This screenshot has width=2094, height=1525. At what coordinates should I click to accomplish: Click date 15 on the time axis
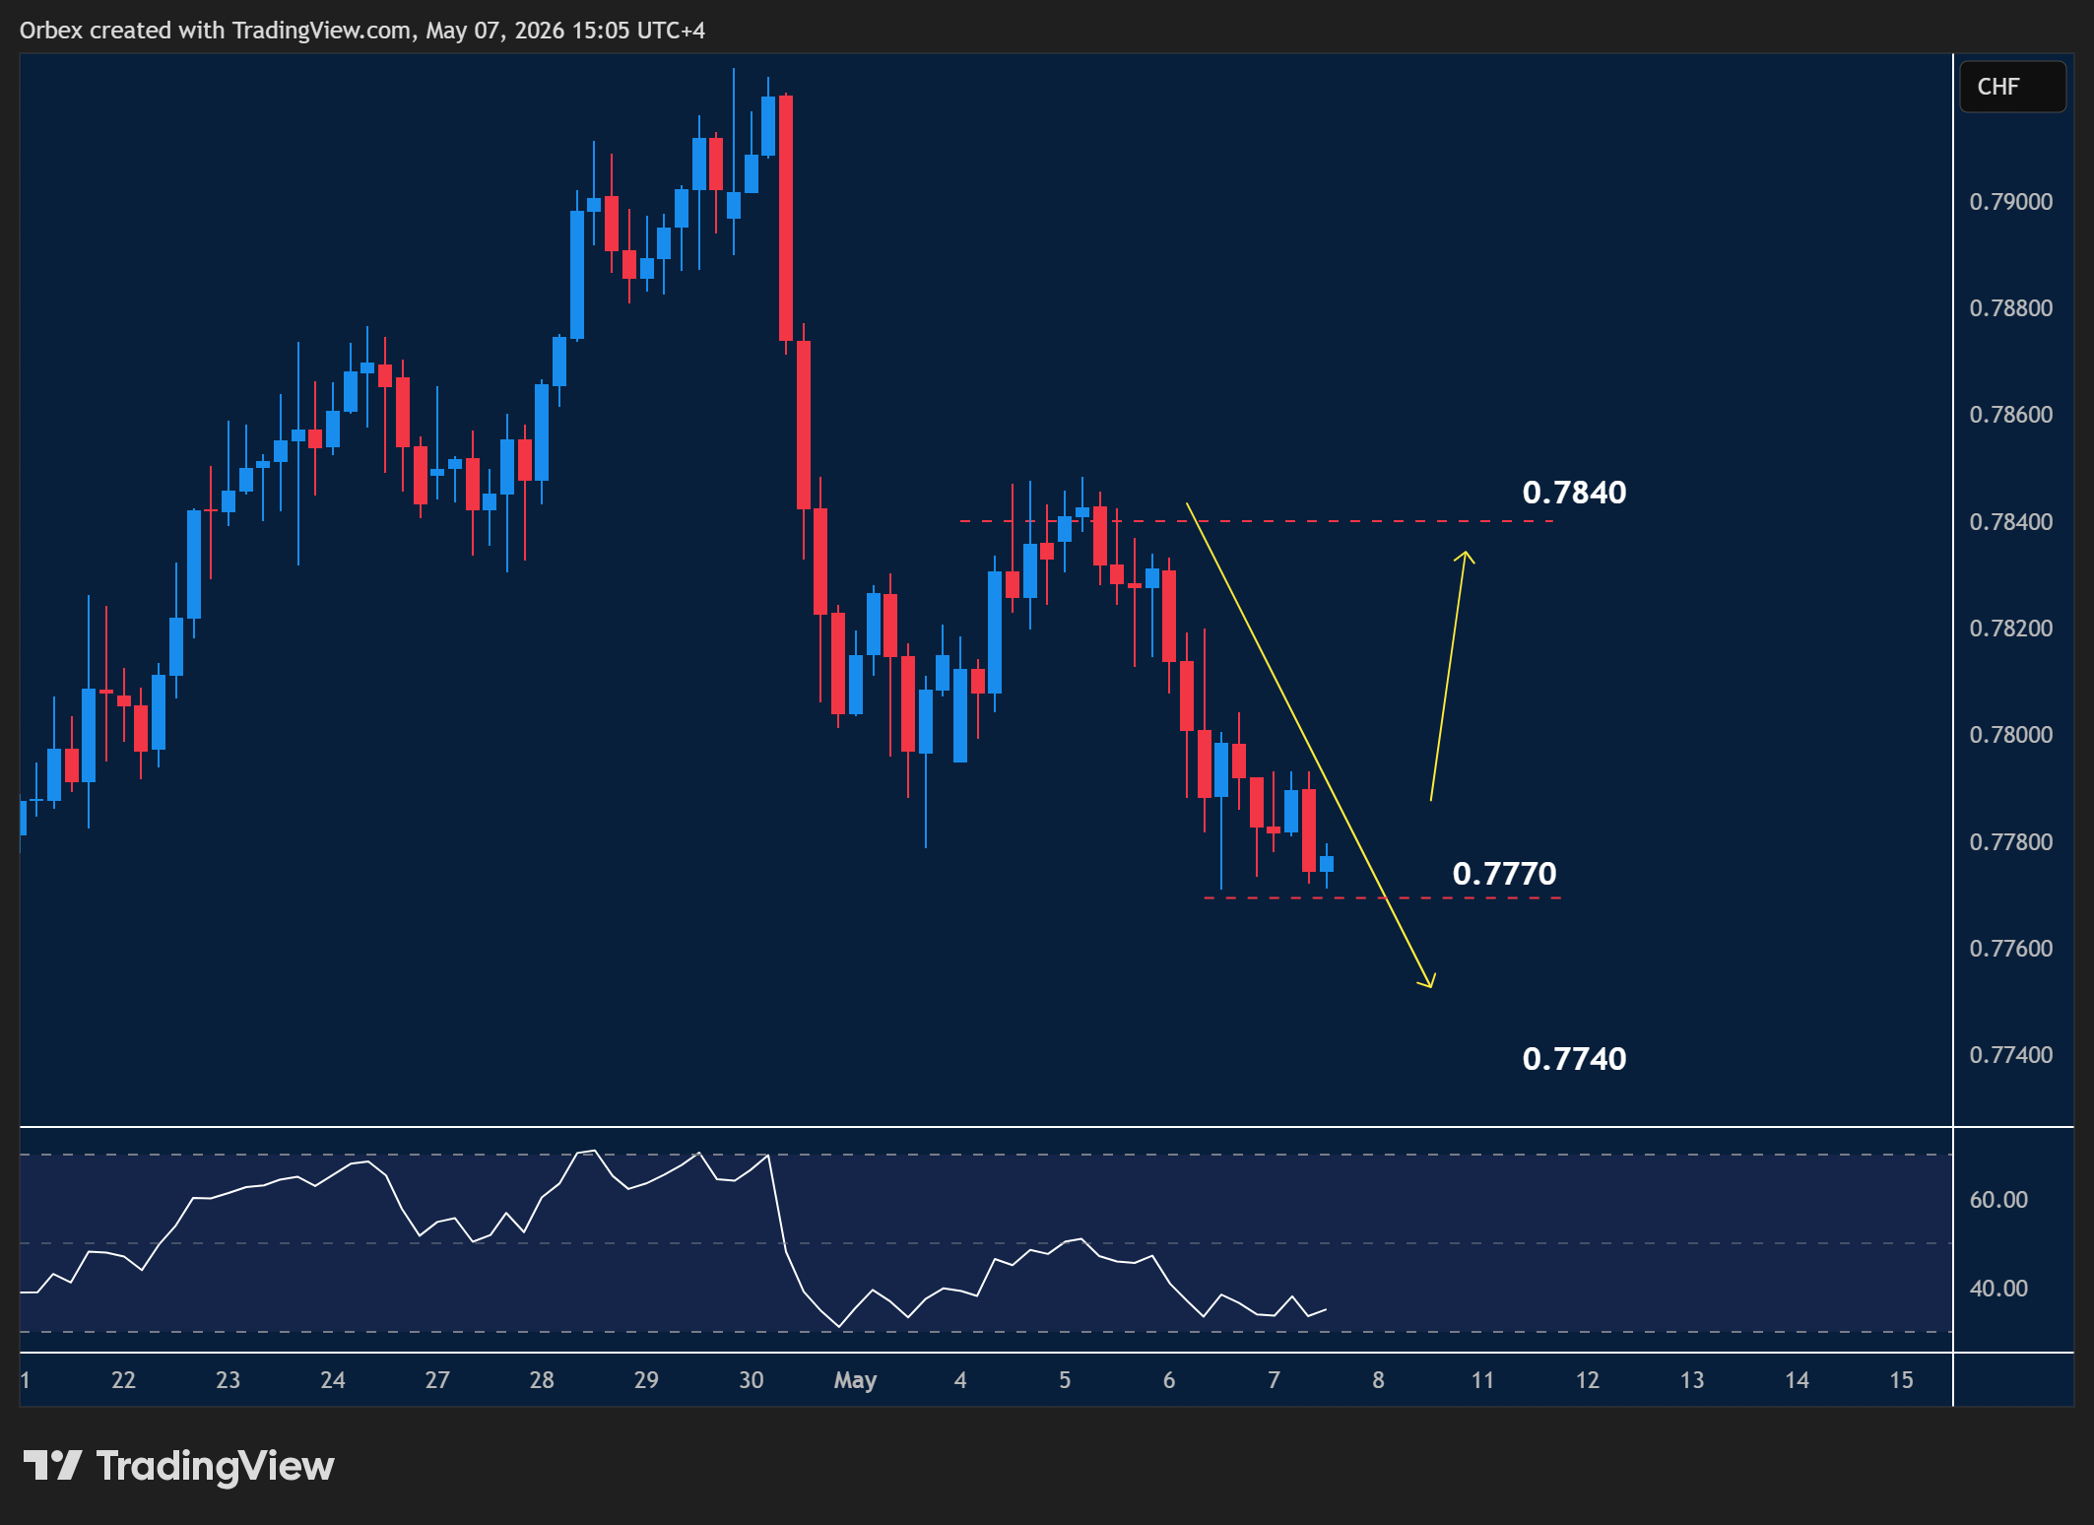[1902, 1380]
